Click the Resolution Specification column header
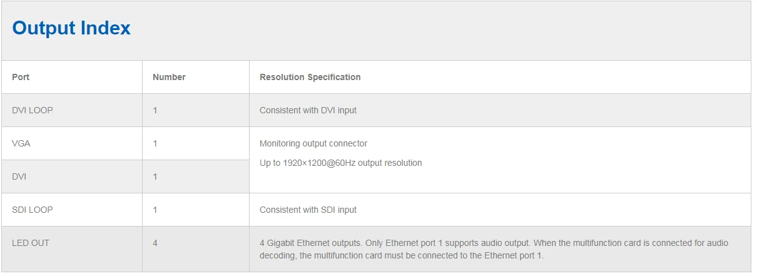The image size is (757, 276). coord(310,77)
